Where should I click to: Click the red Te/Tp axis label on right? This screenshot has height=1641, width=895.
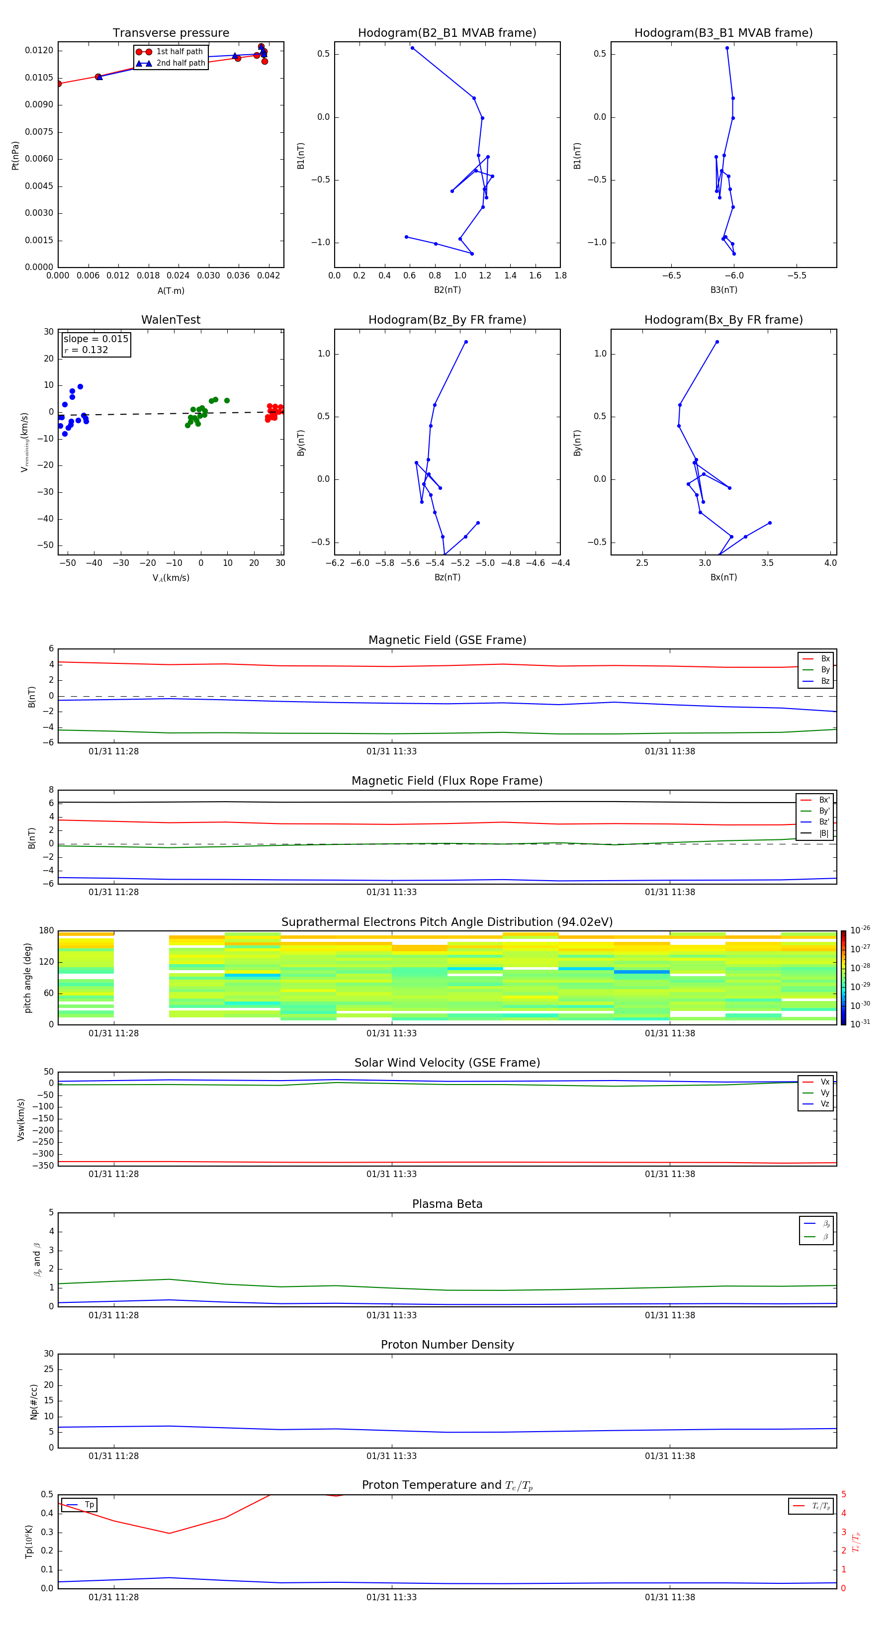[x=857, y=1542]
